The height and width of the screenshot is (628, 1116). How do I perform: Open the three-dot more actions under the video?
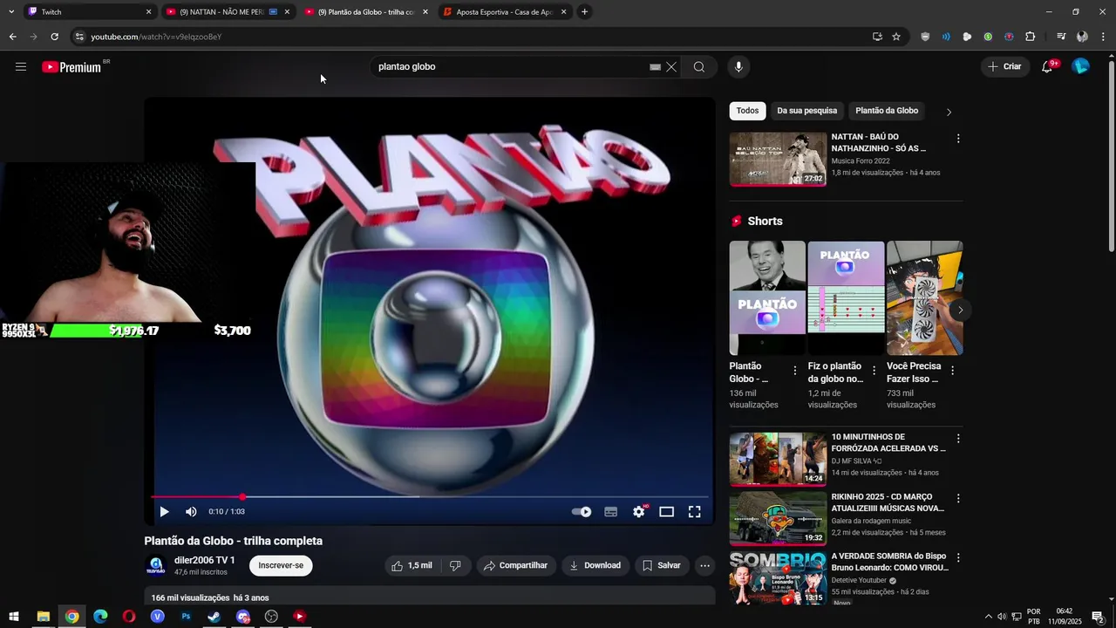click(705, 565)
